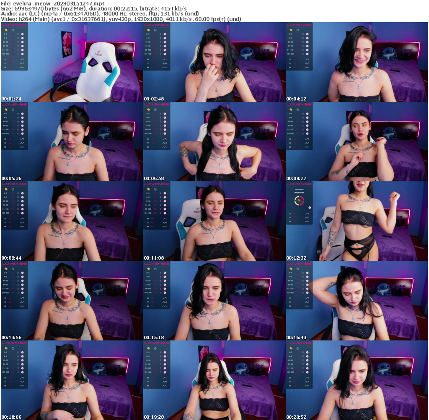Viewport: 429px width, 420px height.
Task: Click the 3s countdown progress ring
Action: (299, 201)
